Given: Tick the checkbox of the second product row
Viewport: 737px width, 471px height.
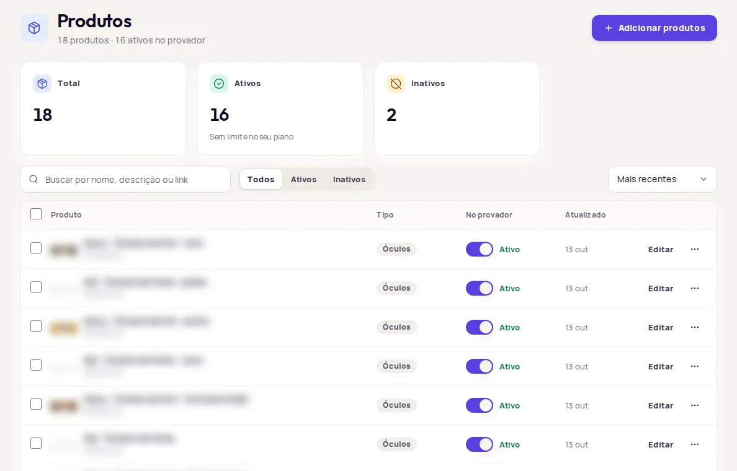Looking at the screenshot, I should pyautogui.click(x=36, y=287).
